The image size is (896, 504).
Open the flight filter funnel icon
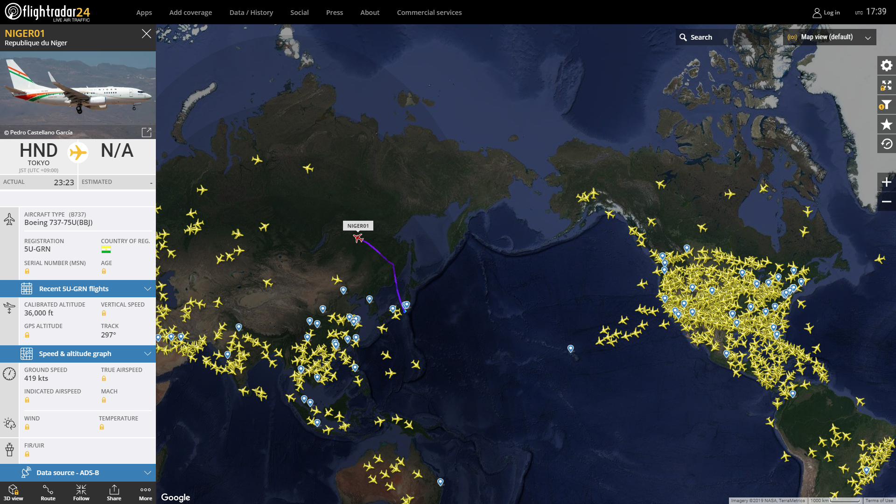pos(886,105)
